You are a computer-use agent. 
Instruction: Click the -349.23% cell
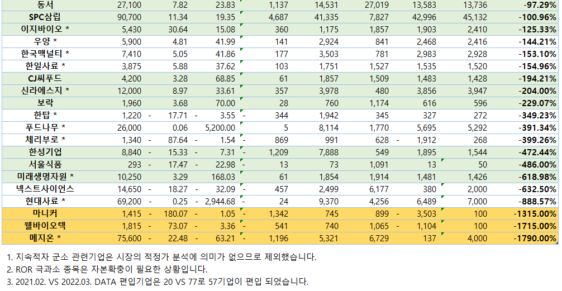[x=537, y=115]
